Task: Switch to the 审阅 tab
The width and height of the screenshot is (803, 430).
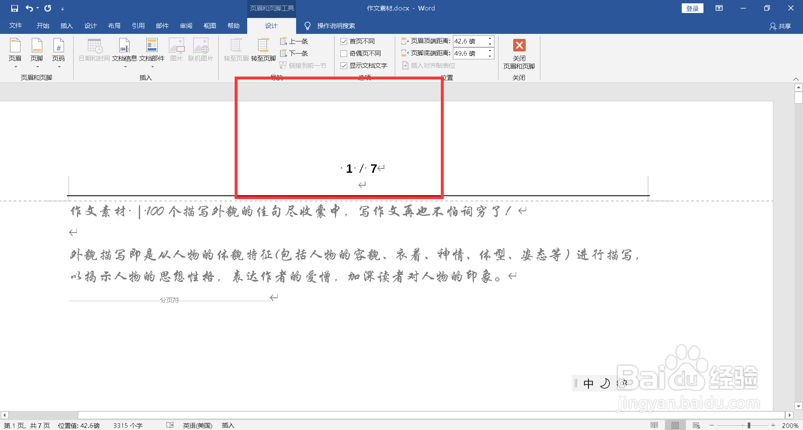Action: click(186, 26)
